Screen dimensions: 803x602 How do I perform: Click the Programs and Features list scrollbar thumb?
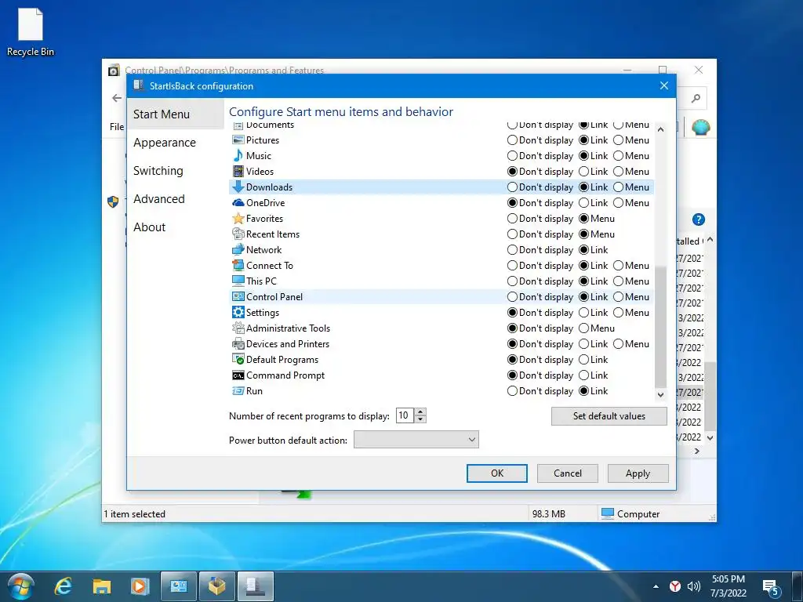coord(710,395)
